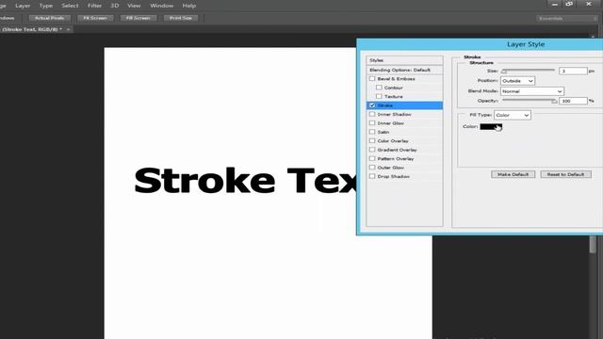This screenshot has width=603, height=339.
Task: Enable the Satin checkbox
Action: 372,132
